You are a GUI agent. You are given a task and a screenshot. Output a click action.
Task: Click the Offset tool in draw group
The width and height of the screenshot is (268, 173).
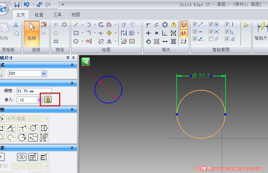[109, 25]
